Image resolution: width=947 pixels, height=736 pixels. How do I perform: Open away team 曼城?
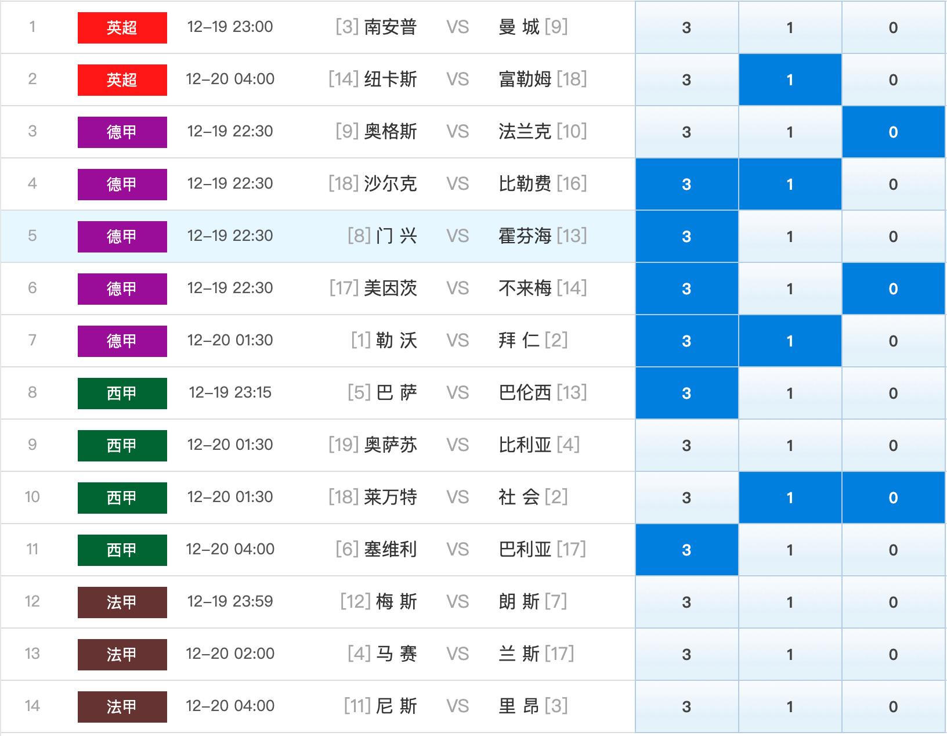point(519,27)
